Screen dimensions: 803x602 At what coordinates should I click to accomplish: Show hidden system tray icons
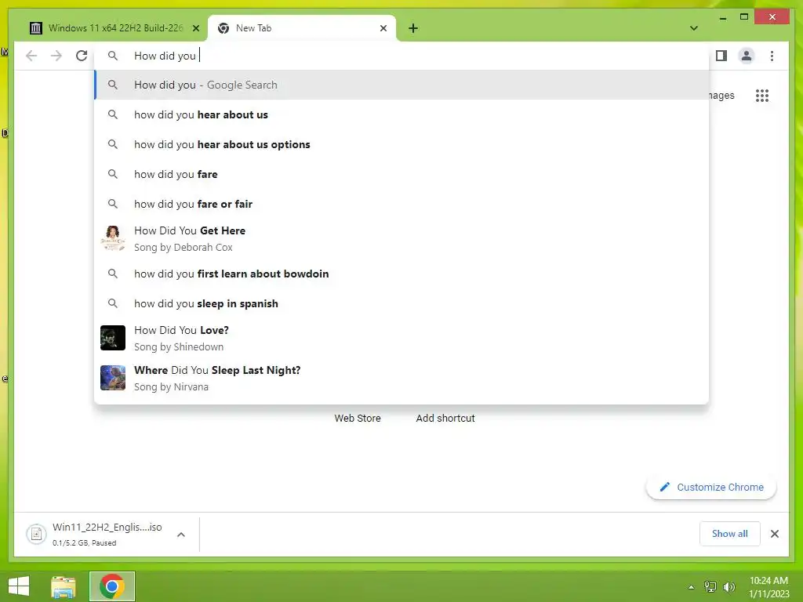691,587
